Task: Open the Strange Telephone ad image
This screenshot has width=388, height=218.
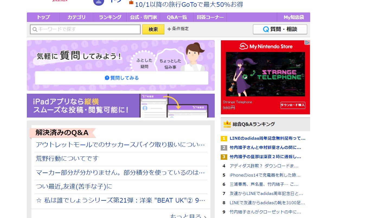Action: pyautogui.click(x=265, y=74)
